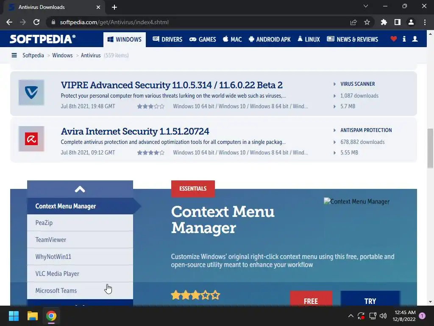
Task: Click in the address bar URL
Action: tap(114, 22)
